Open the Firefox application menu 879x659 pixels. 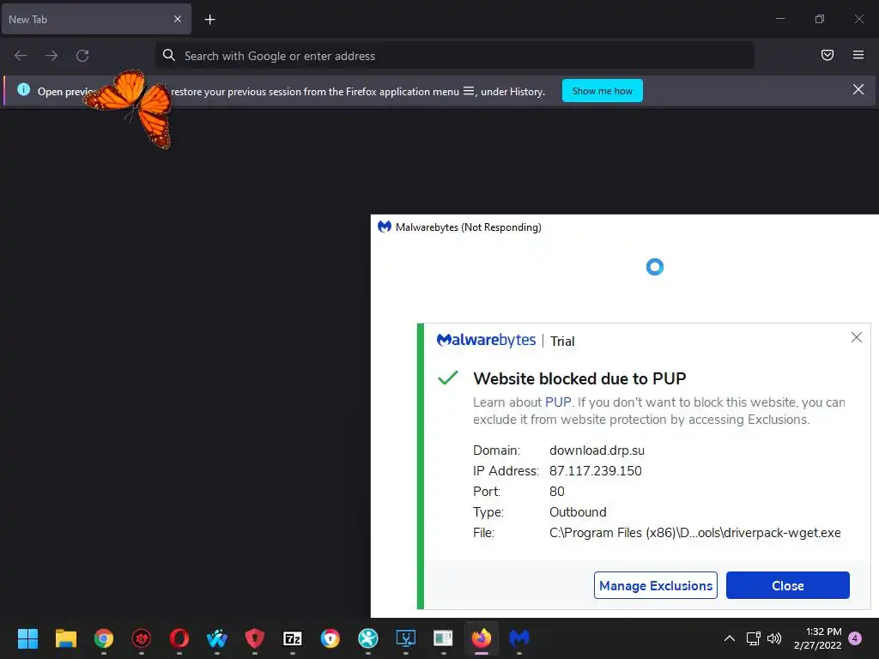858,55
